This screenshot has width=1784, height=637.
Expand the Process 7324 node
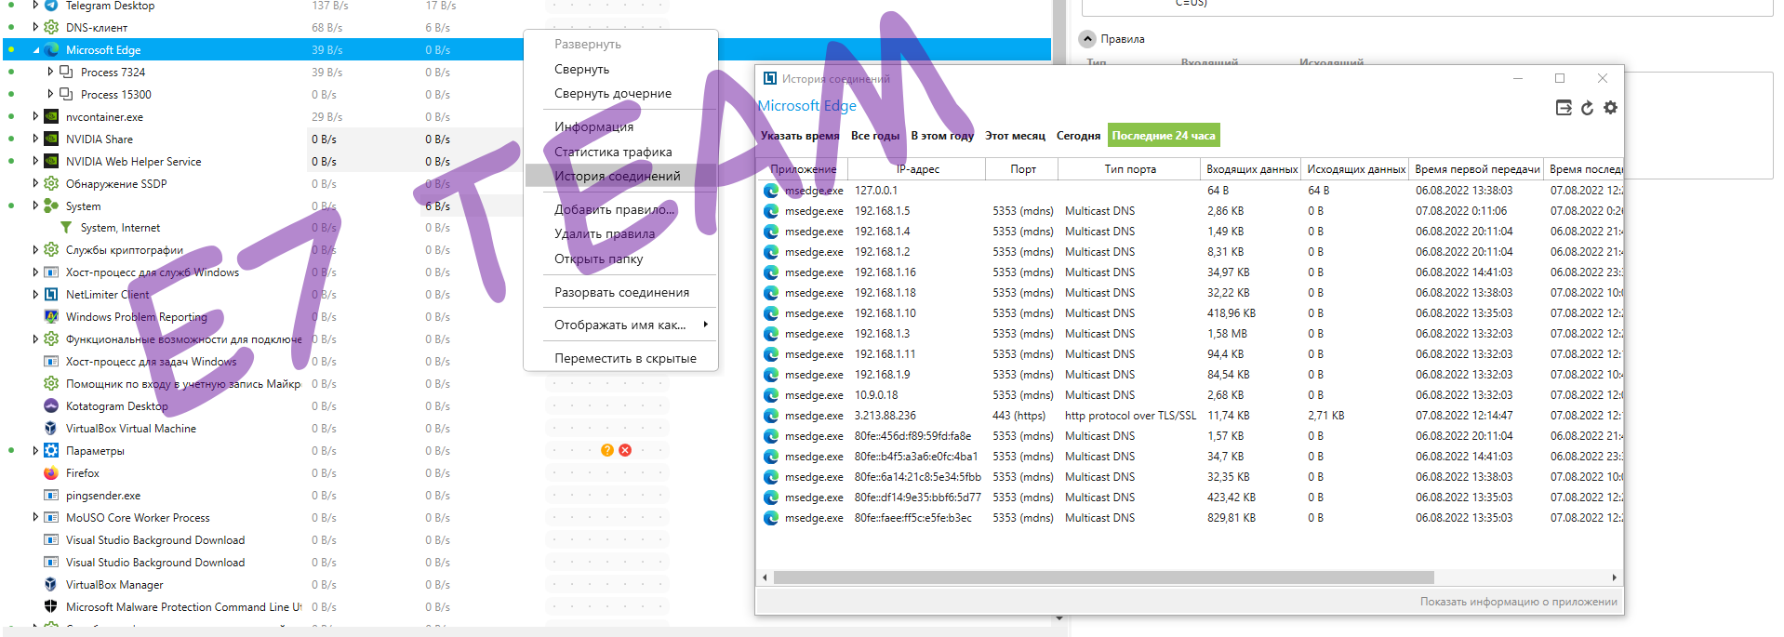[50, 72]
